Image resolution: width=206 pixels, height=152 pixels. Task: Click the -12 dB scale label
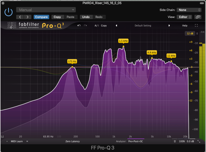191,101
